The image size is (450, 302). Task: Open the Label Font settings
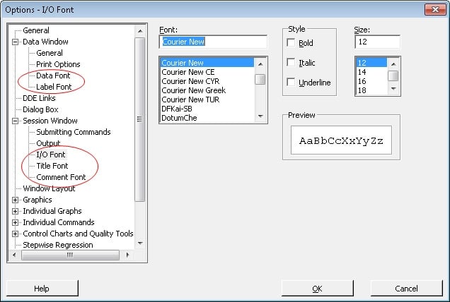pos(54,87)
